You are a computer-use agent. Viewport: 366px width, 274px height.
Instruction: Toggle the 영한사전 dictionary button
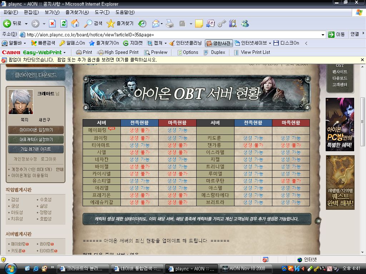(219, 43)
